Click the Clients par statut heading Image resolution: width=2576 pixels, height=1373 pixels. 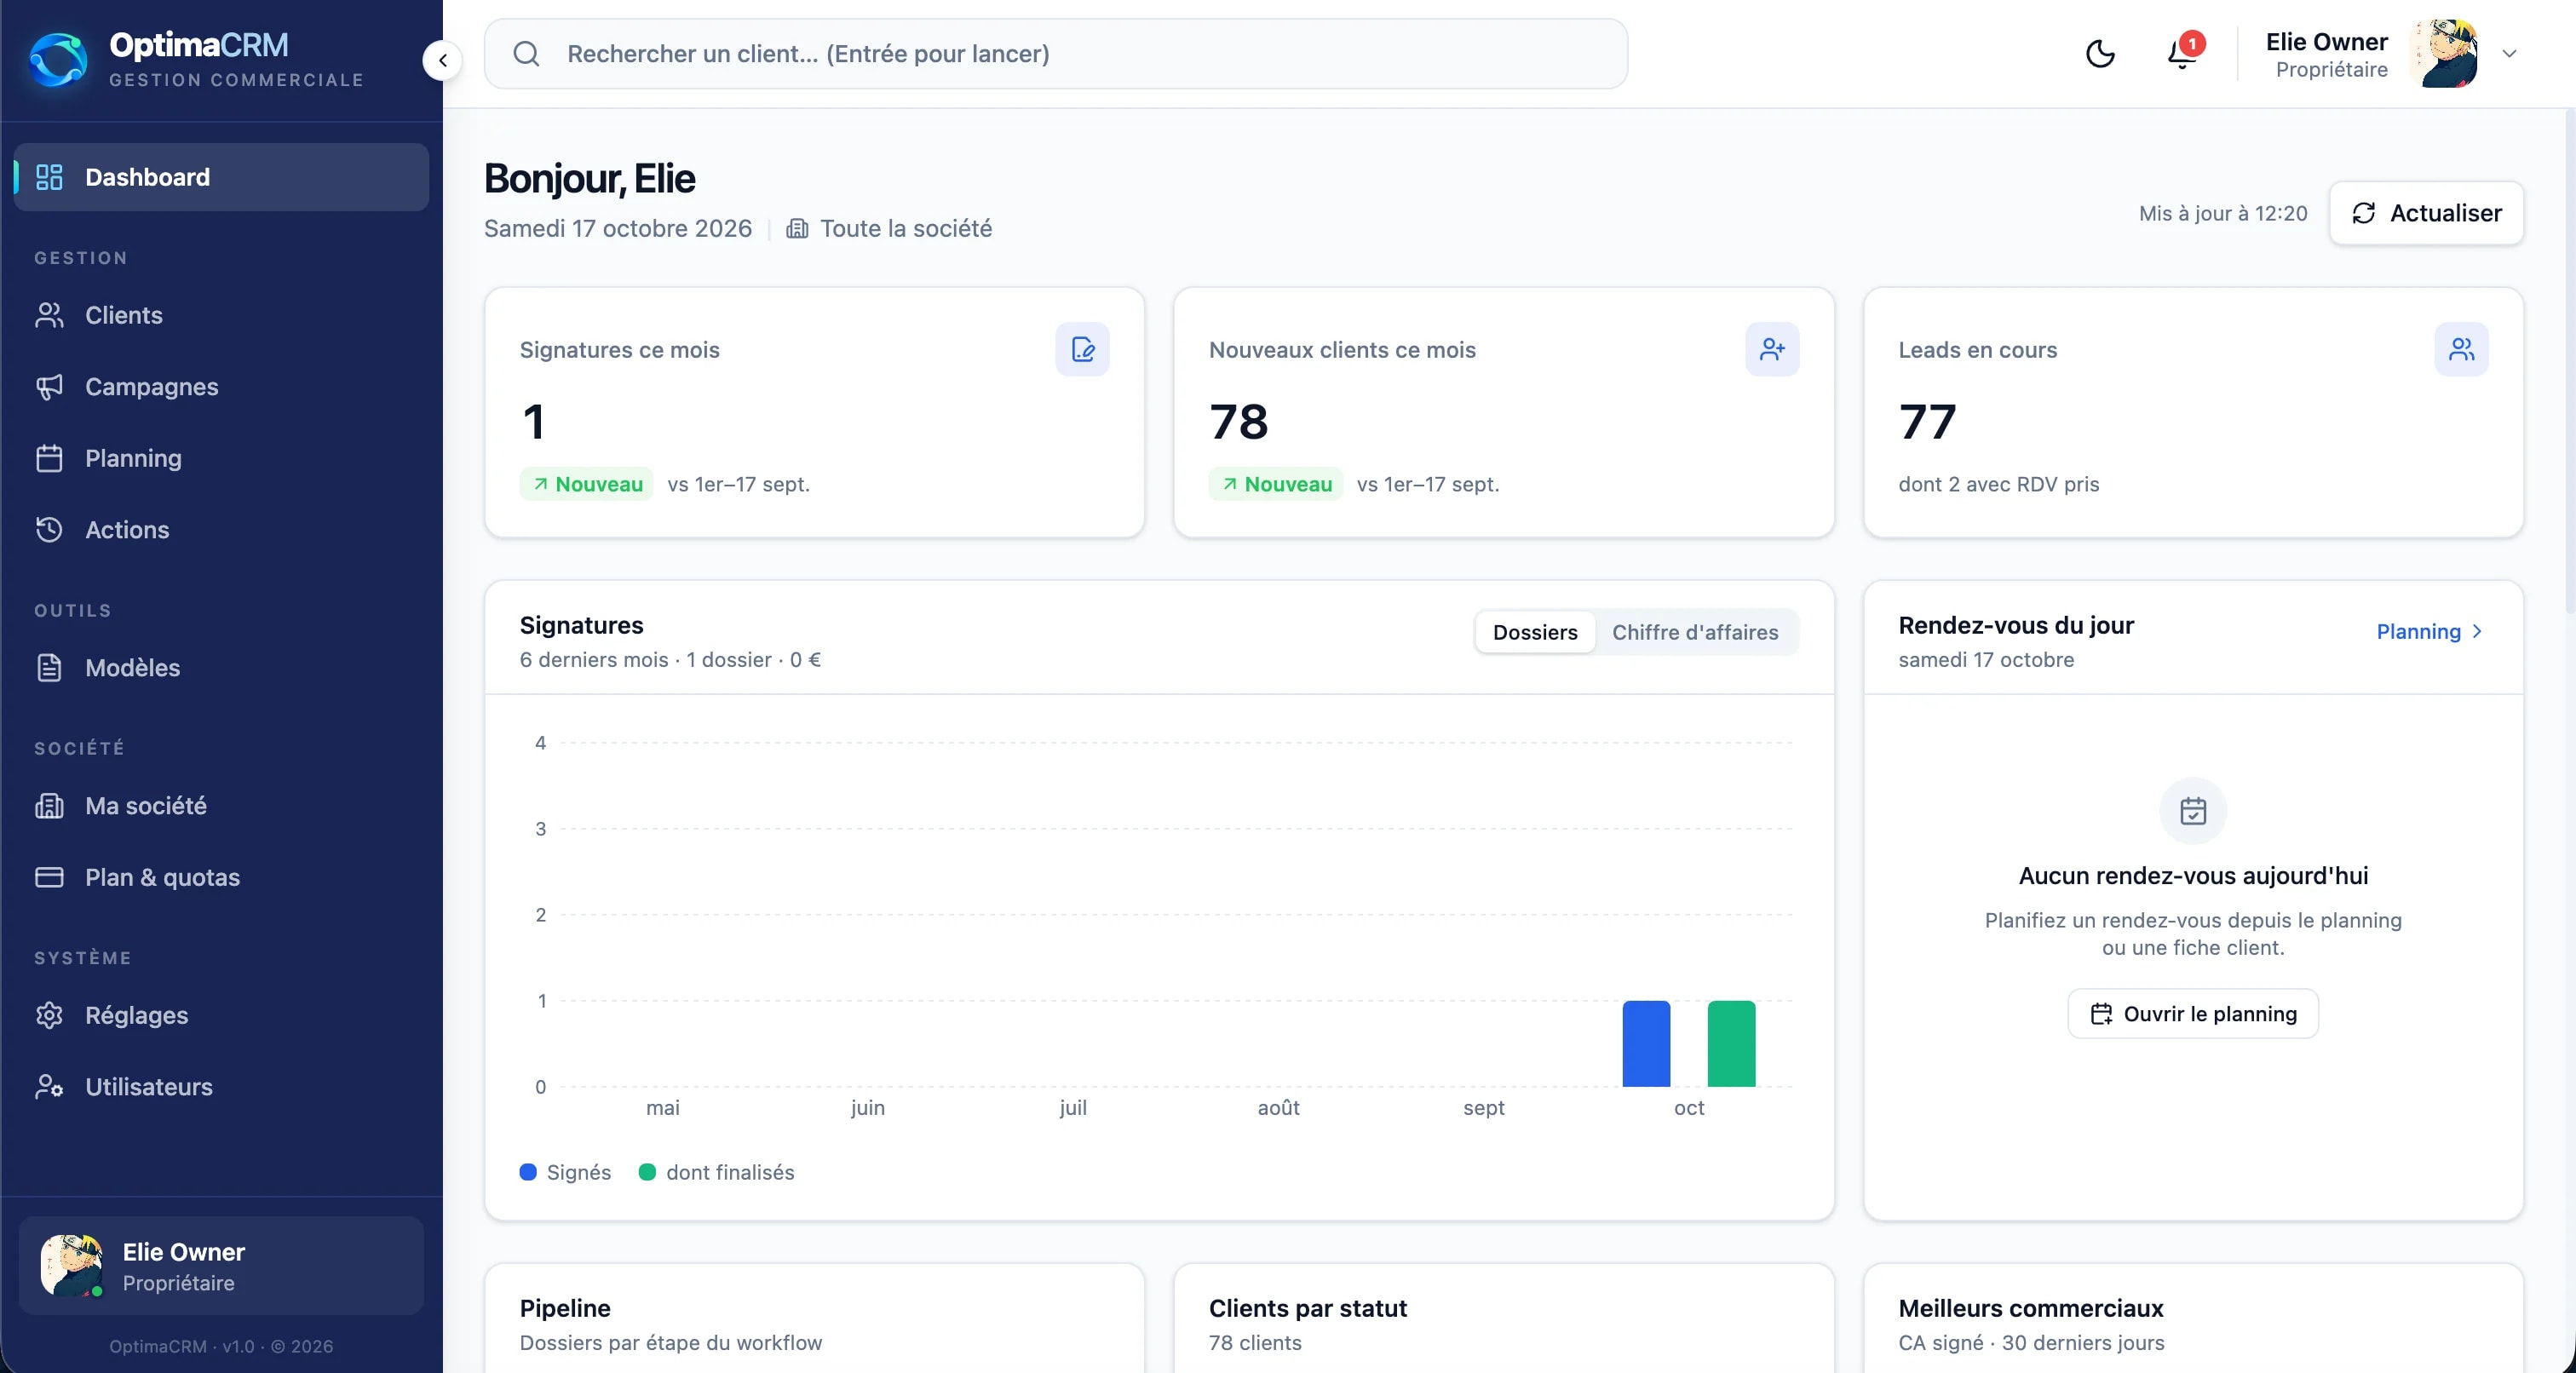[1307, 1308]
